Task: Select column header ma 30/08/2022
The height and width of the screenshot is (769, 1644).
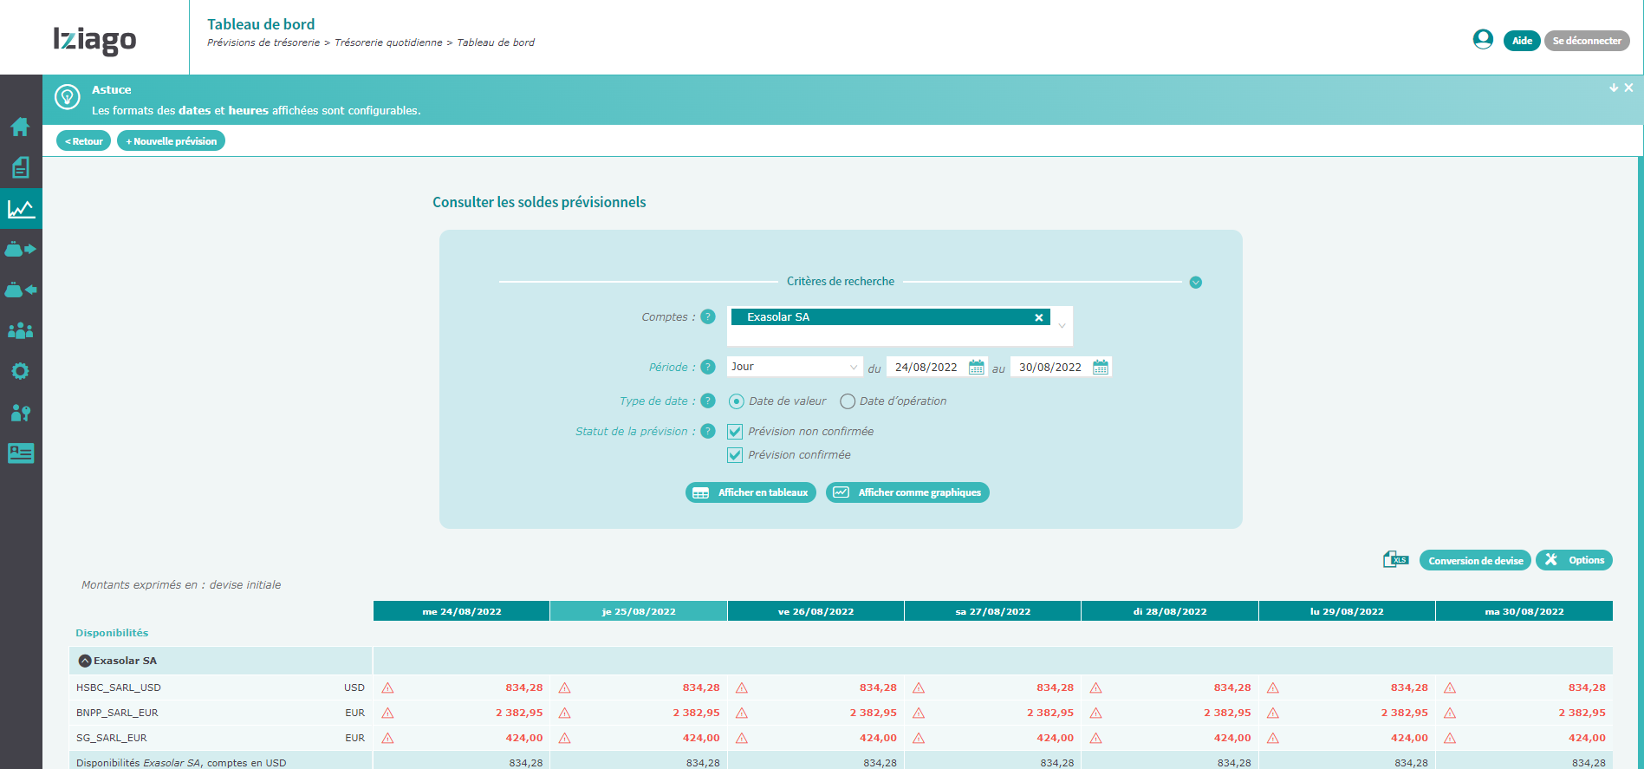Action: tap(1524, 611)
